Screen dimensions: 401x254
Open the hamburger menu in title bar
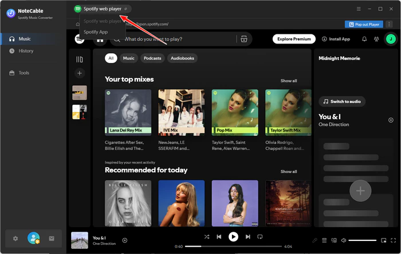click(359, 9)
